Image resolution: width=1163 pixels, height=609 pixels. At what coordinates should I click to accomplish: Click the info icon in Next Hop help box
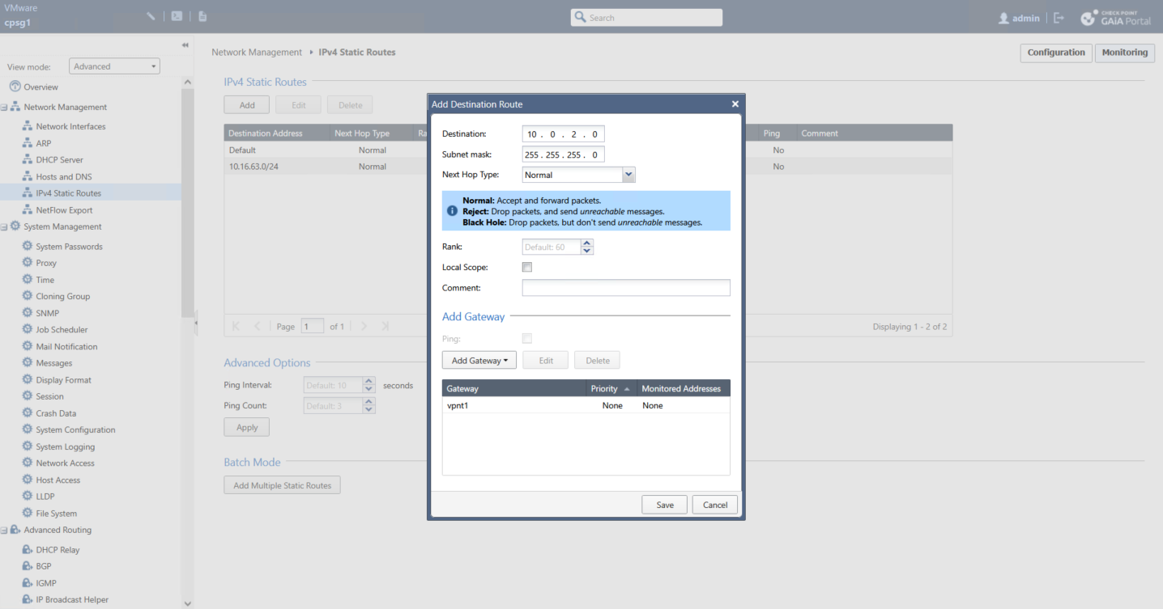(x=452, y=211)
